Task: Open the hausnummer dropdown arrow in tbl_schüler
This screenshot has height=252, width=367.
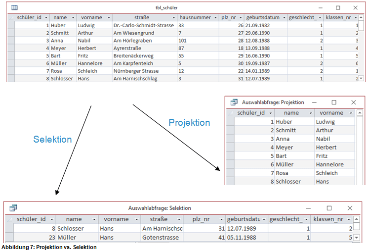Action: pyautogui.click(x=215, y=17)
